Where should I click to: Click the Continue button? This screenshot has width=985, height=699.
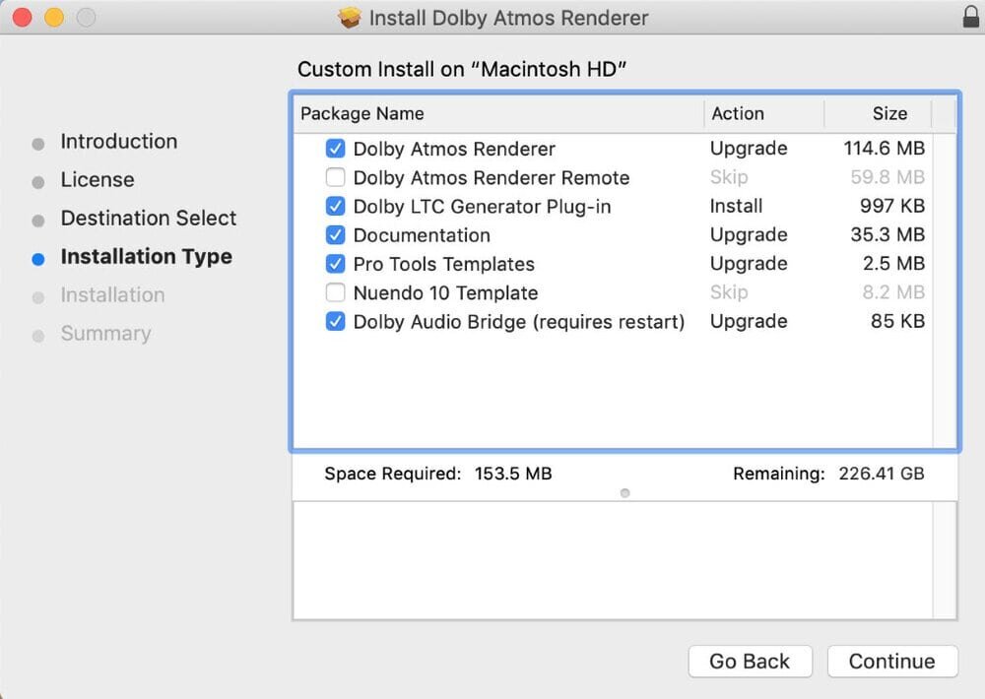pyautogui.click(x=891, y=661)
